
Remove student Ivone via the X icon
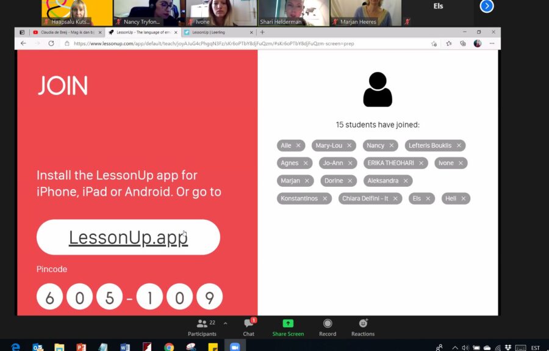[461, 163]
